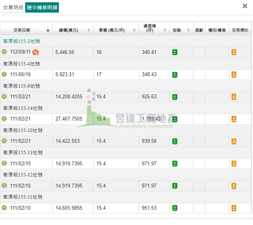Click green land type icon in 112/09/11 row
Viewport: 253px width, 225px height.
click(x=175, y=52)
